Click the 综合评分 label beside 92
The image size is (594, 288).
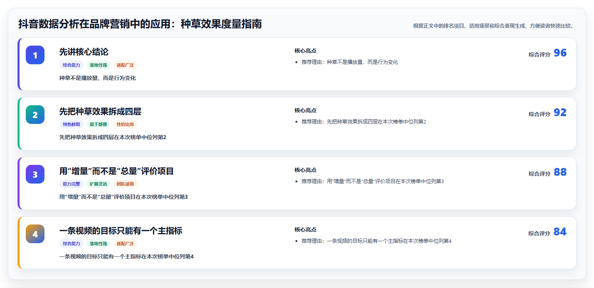point(539,114)
